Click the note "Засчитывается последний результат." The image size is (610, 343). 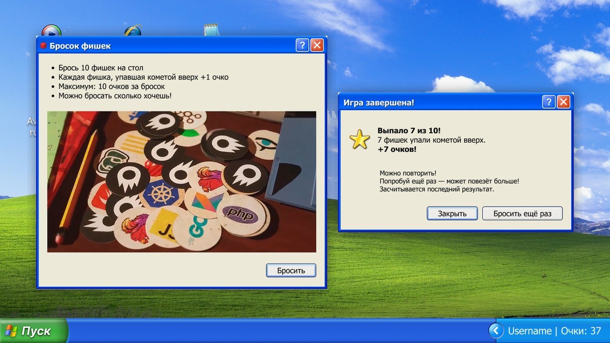(437, 189)
